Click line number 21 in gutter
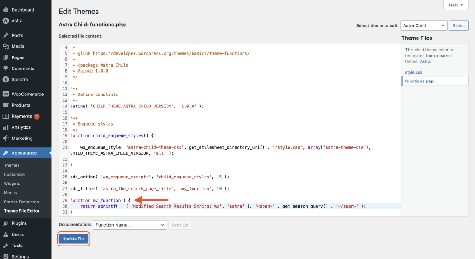This screenshot has width=475, height=259. coord(65,147)
